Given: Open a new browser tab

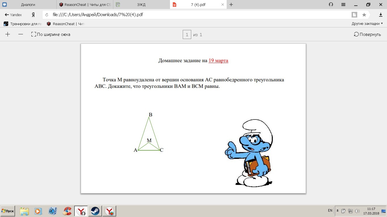Looking at the screenshot, I should point(231,5).
